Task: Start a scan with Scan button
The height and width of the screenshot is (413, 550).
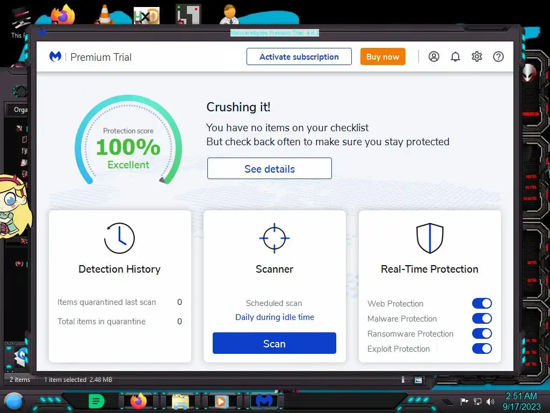Action: (274, 343)
